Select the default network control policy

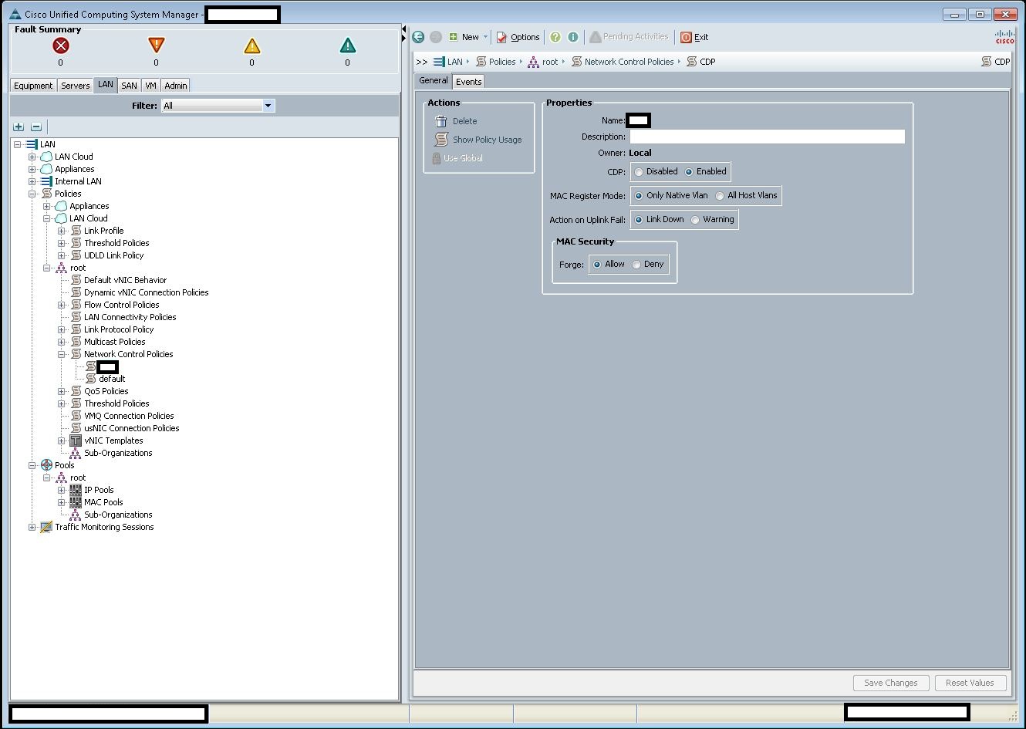point(111,379)
